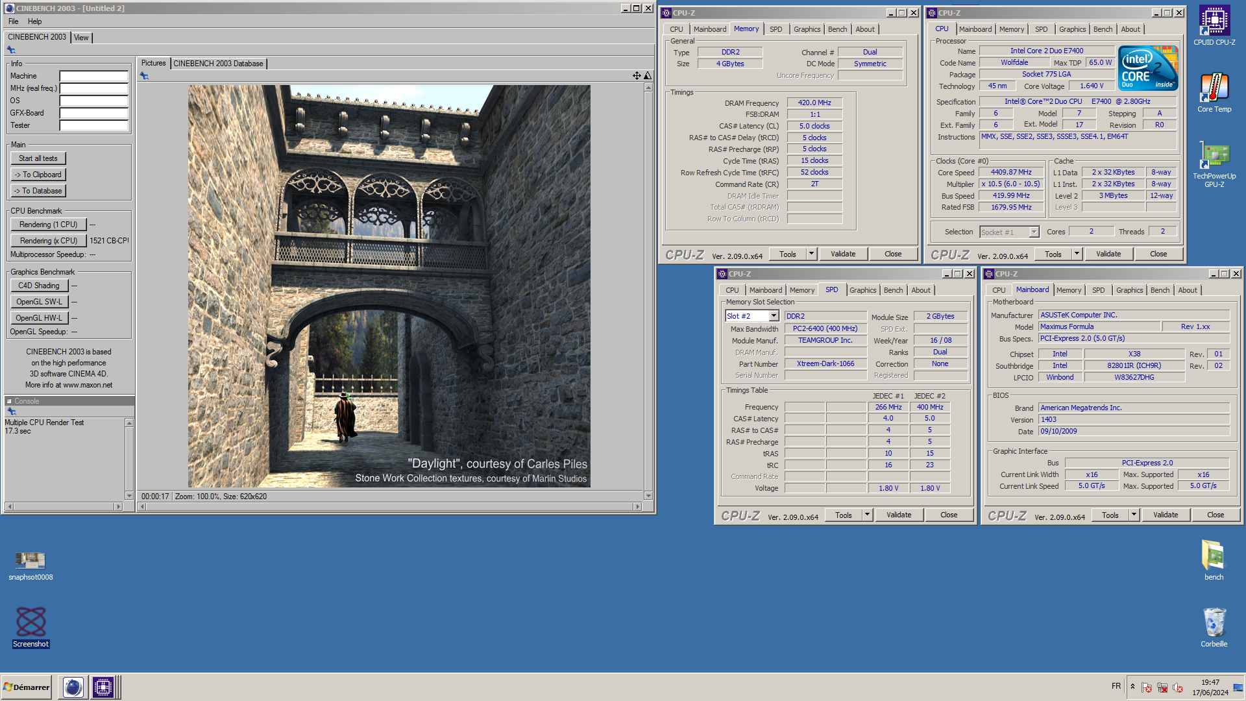Image resolution: width=1246 pixels, height=701 pixels.
Task: Show hidden tray icons chevron
Action: (1132, 687)
